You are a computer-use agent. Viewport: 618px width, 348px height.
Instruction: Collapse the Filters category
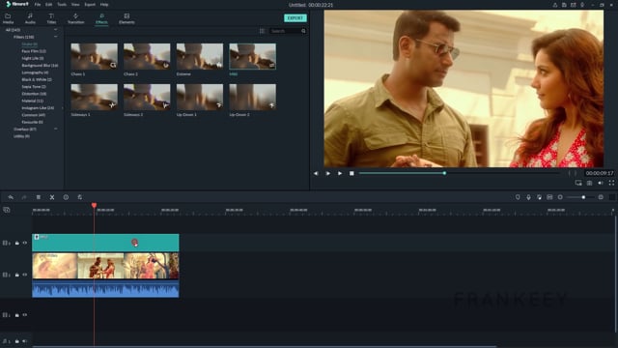(x=56, y=37)
